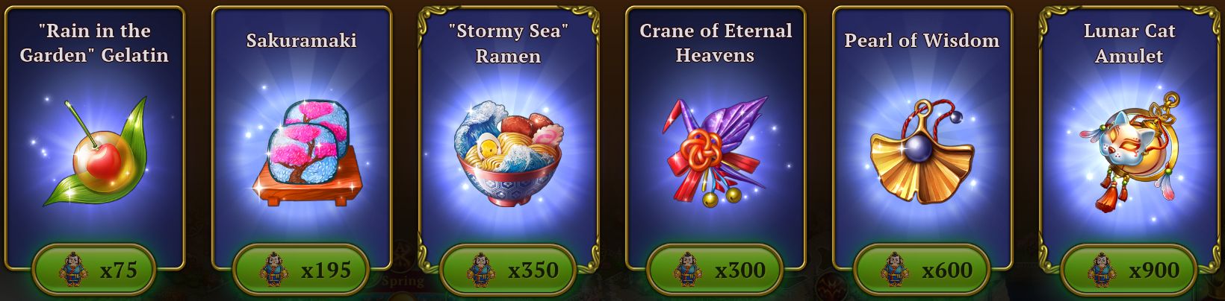The height and width of the screenshot is (301, 1225).
Task: Click the Pearl of Wisdom title text
Action: tap(922, 40)
